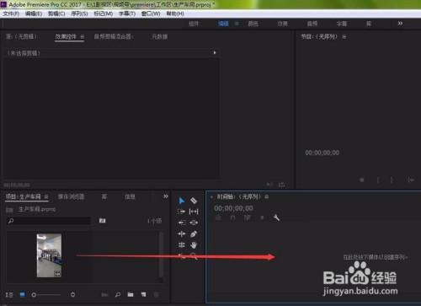Select the Selection arrow tool
This screenshot has height=306, width=421.
coord(182,201)
